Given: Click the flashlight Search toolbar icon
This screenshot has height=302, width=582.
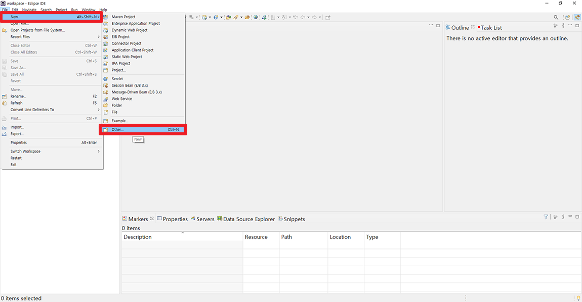Looking at the screenshot, I should 236,17.
